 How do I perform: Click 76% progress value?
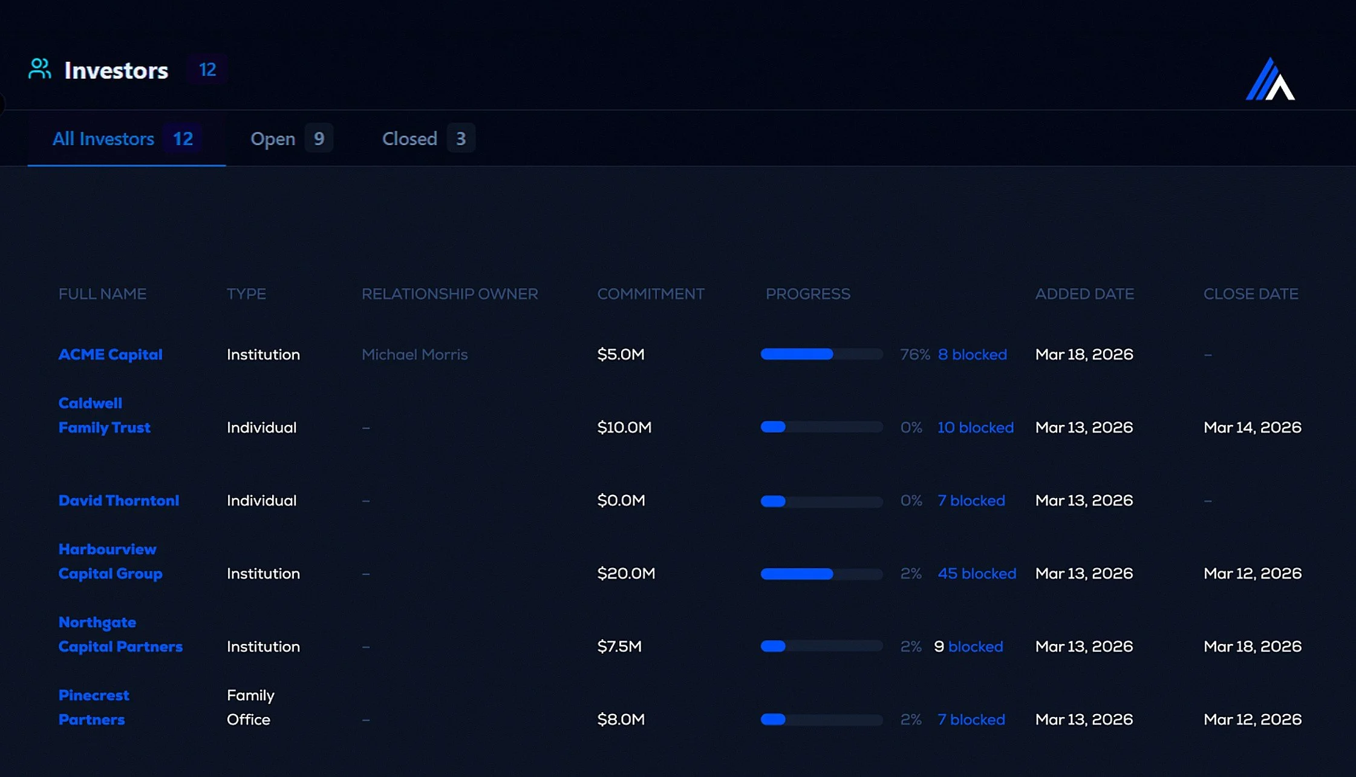point(914,354)
